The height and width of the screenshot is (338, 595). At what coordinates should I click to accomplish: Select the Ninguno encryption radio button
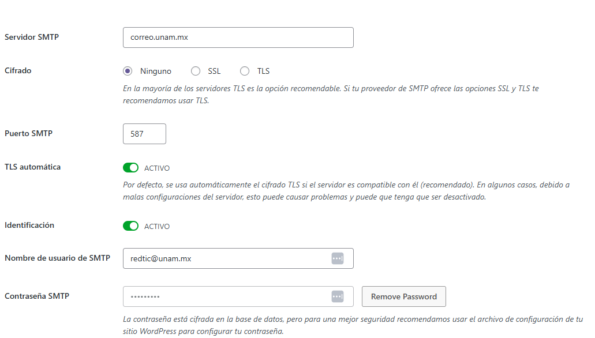tap(128, 71)
